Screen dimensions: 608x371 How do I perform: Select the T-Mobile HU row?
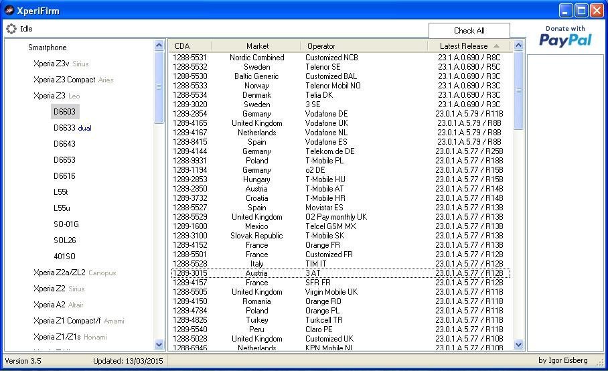coord(340,179)
